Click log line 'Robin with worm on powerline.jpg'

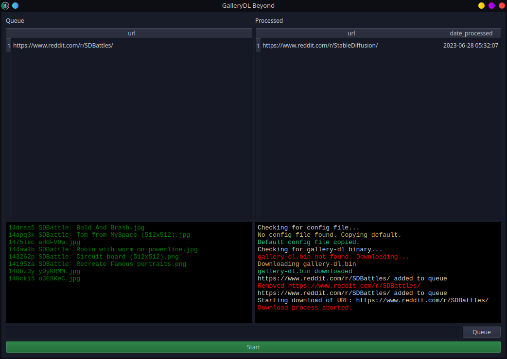pyautogui.click(x=103, y=249)
